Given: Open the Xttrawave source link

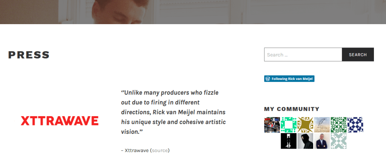Looking at the screenshot, I should pos(160,150).
